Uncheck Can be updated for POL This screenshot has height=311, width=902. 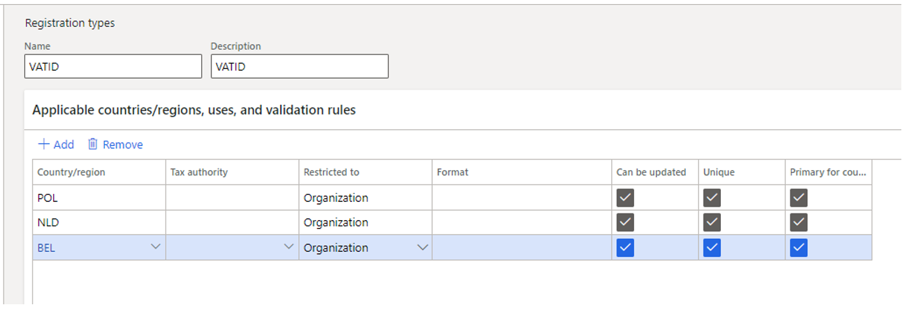(625, 198)
